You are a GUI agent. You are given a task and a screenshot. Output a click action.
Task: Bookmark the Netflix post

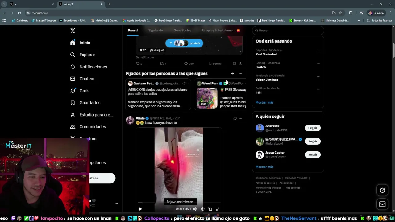click(234, 64)
